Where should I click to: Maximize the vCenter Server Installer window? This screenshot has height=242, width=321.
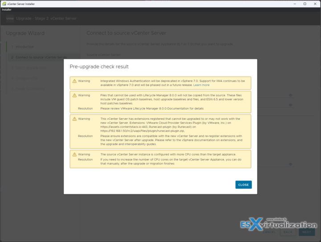[x=305, y=4]
